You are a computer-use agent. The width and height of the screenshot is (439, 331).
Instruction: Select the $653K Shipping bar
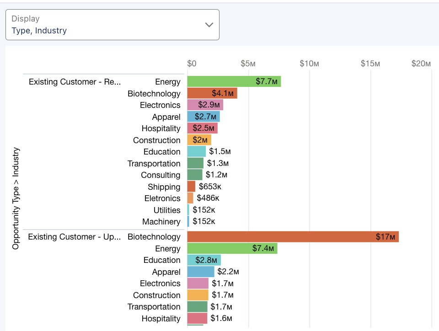point(191,187)
